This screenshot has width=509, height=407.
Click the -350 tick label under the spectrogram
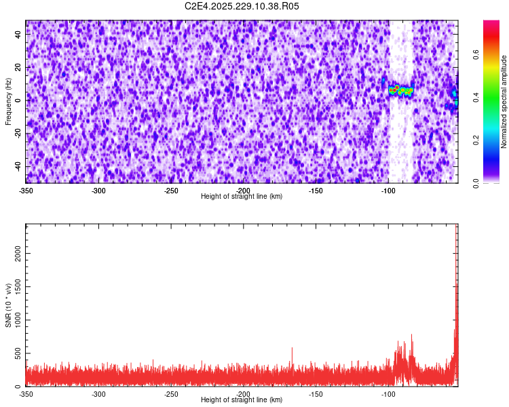(x=26, y=191)
